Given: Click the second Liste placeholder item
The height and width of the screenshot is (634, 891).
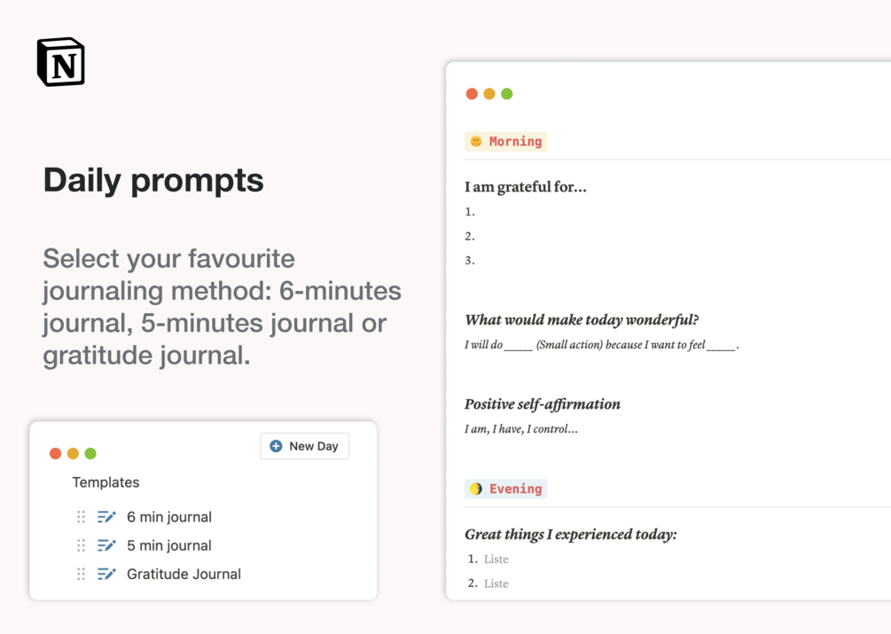Looking at the screenshot, I should tap(496, 583).
